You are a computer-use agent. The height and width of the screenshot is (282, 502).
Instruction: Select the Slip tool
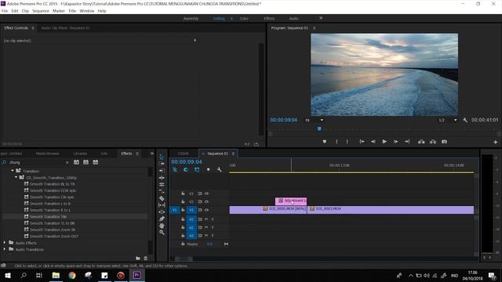pos(162,205)
